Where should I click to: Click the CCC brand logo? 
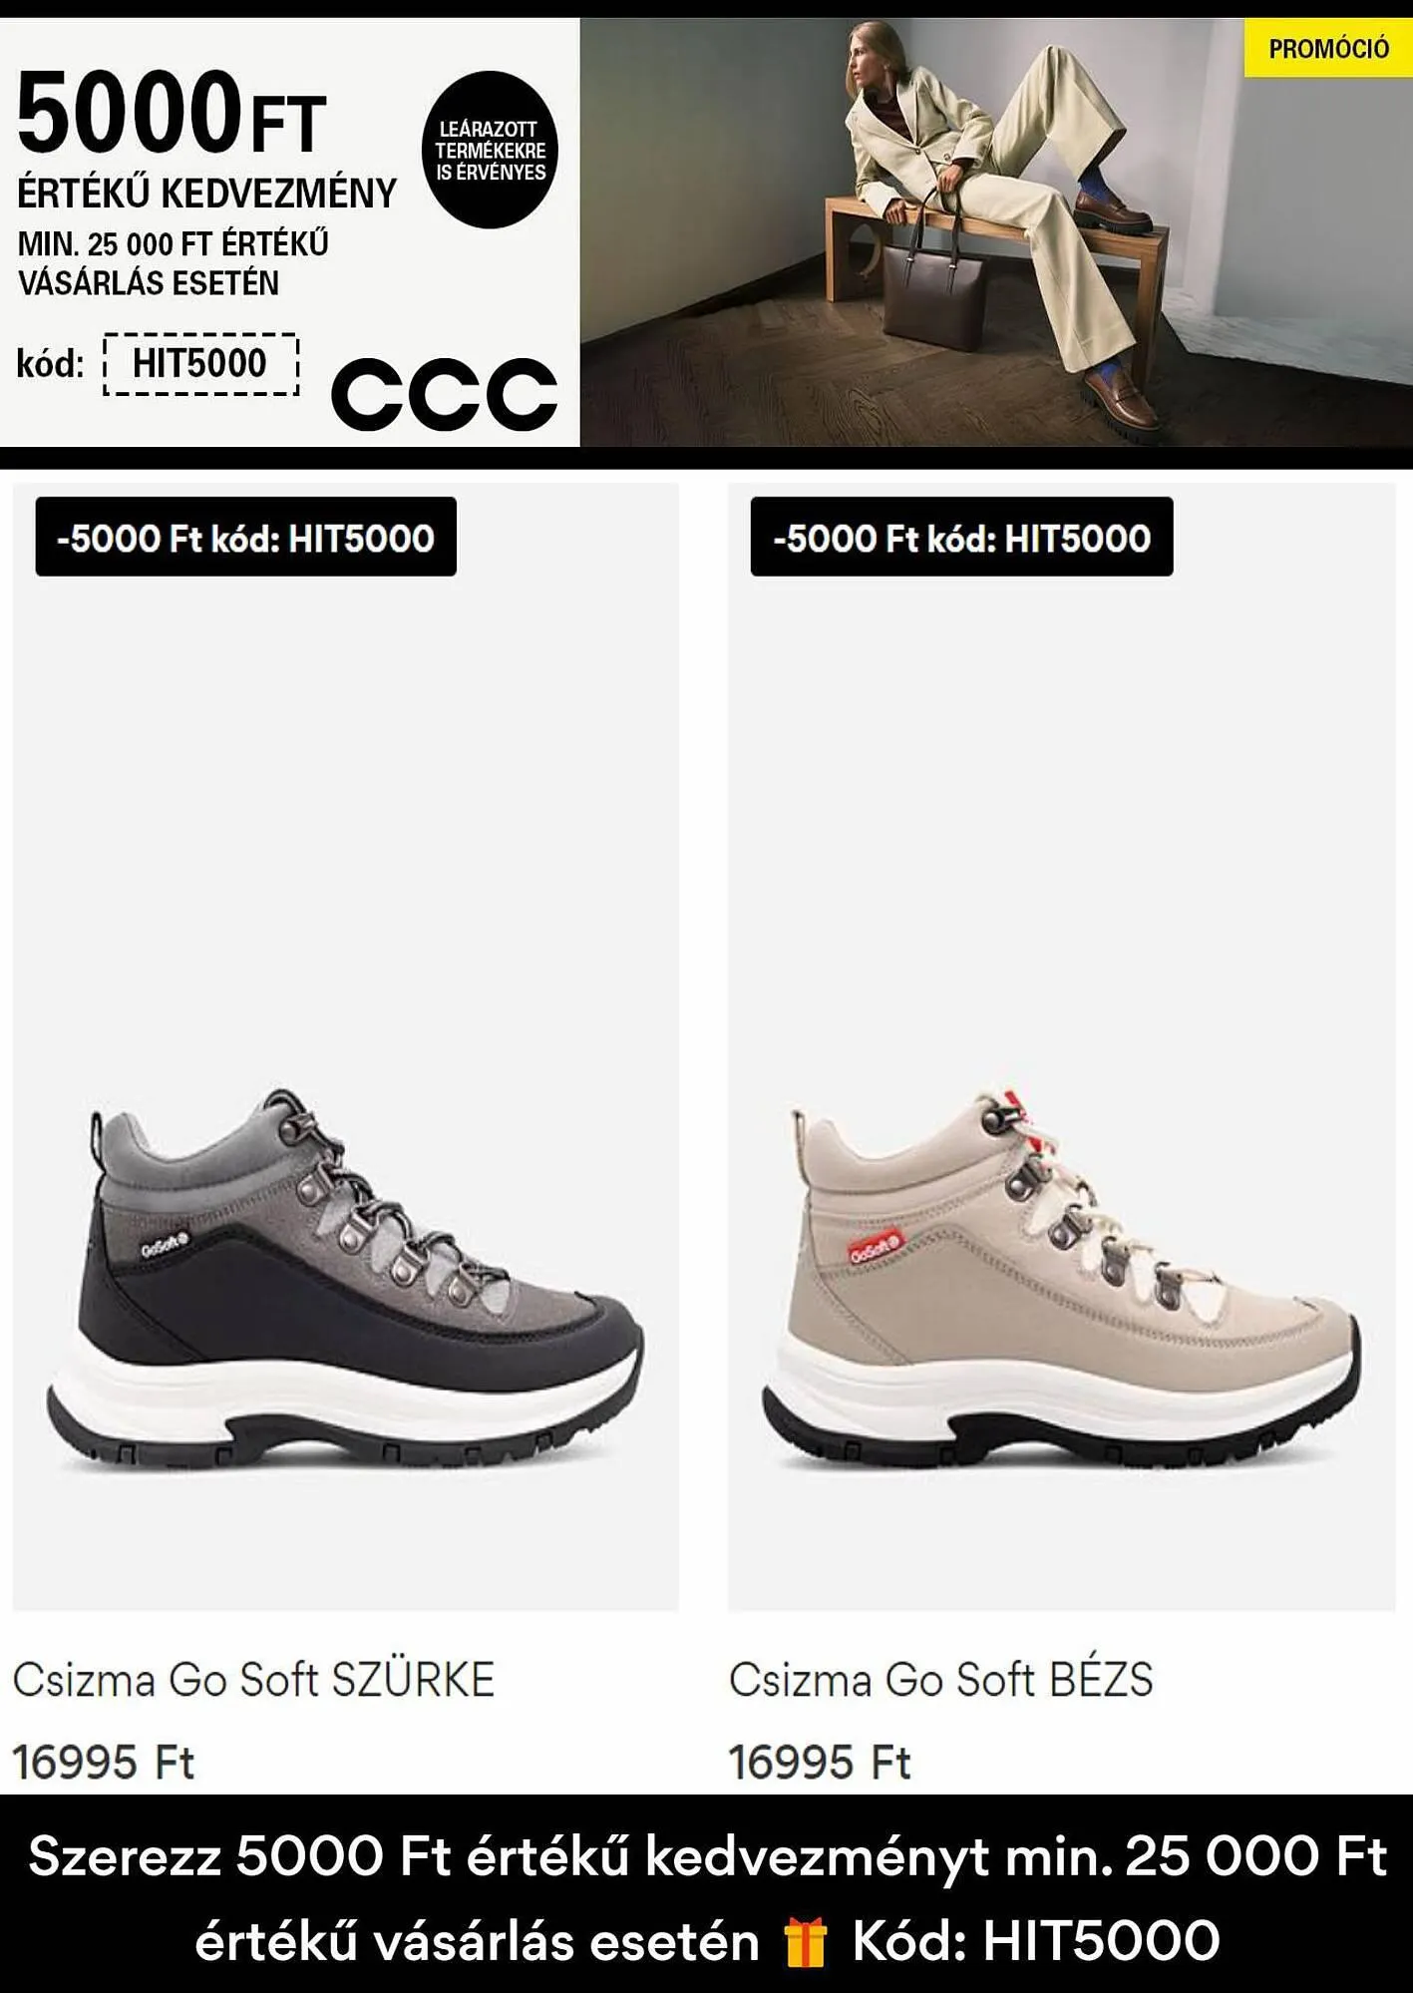click(x=444, y=394)
